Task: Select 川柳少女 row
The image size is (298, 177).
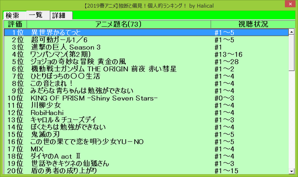Action: pos(146,105)
